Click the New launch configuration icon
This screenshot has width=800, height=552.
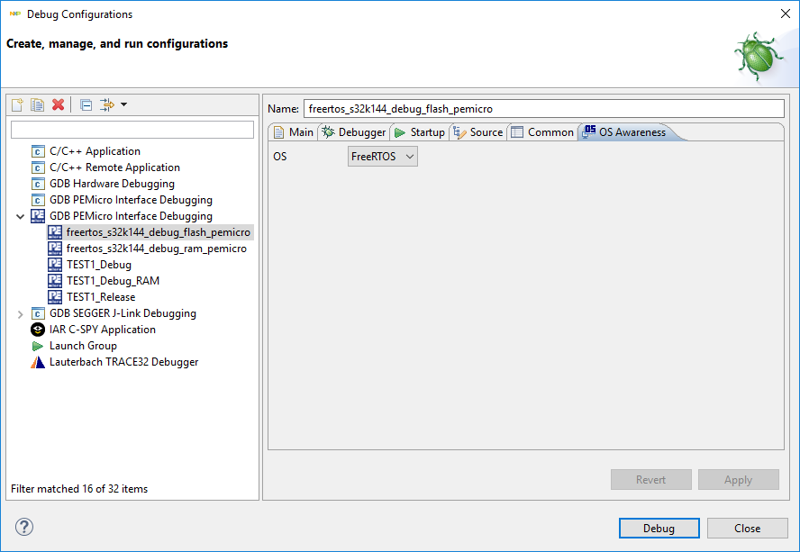point(17,104)
